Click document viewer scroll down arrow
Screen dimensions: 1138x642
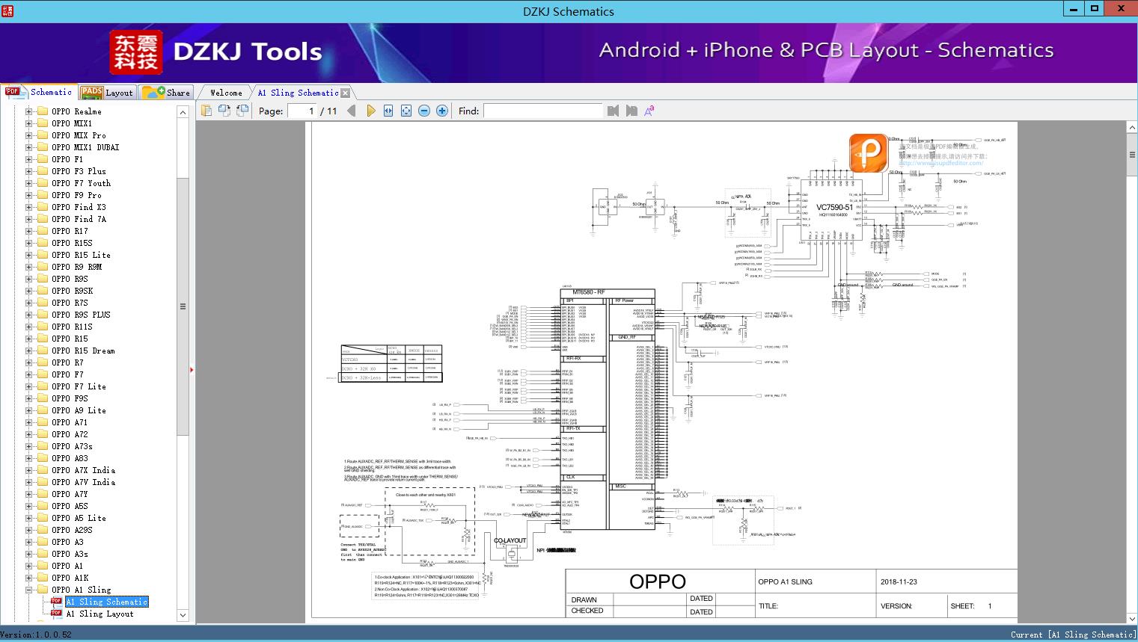[1131, 618]
